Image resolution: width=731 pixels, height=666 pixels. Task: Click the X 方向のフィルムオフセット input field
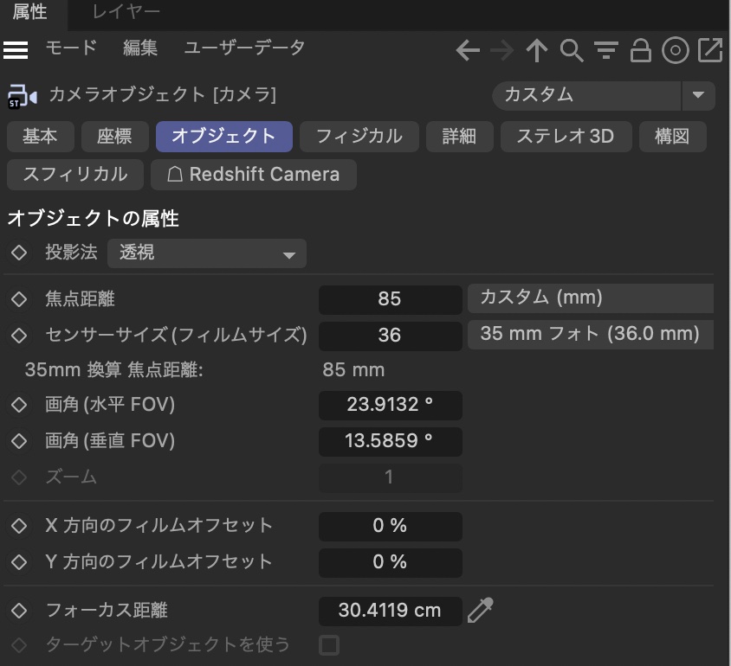tap(390, 526)
